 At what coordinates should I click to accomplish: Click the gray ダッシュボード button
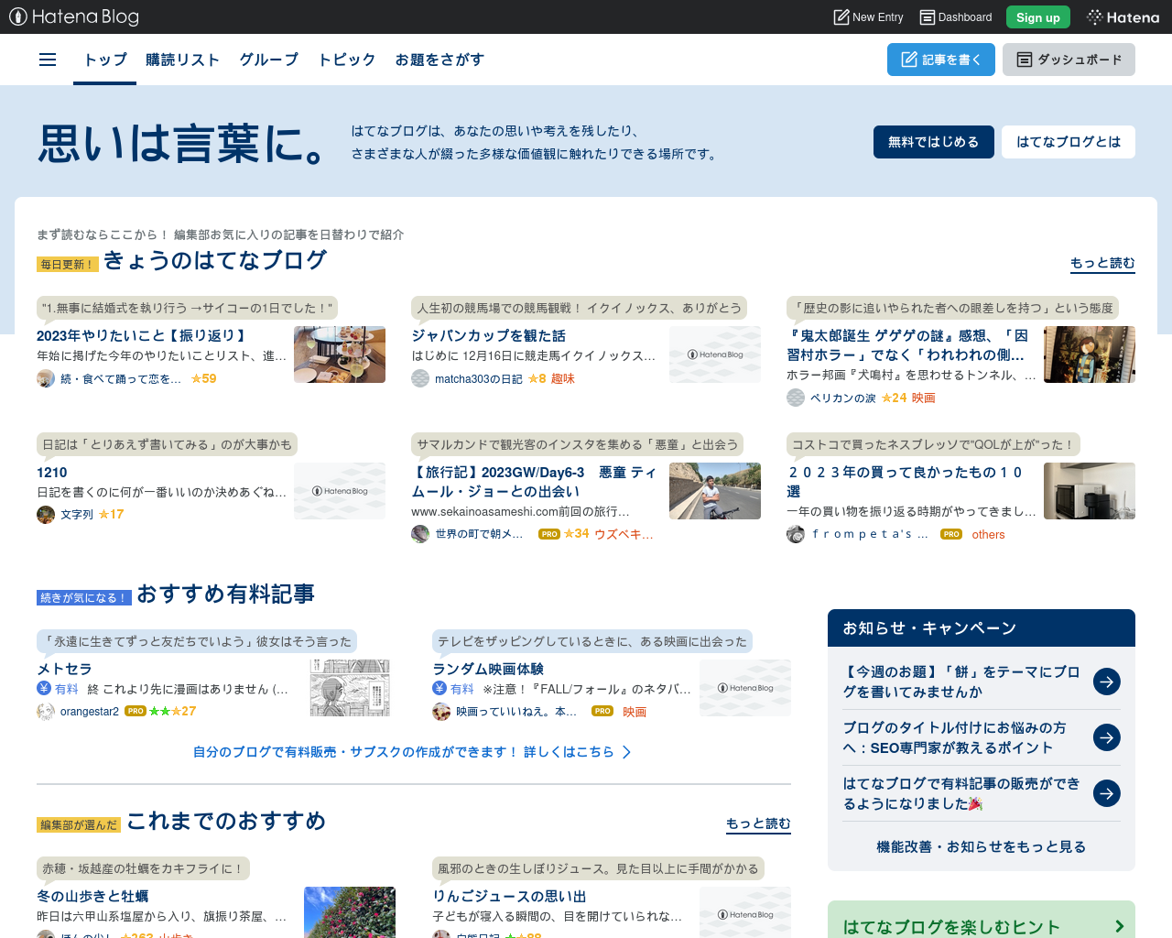[1069, 60]
